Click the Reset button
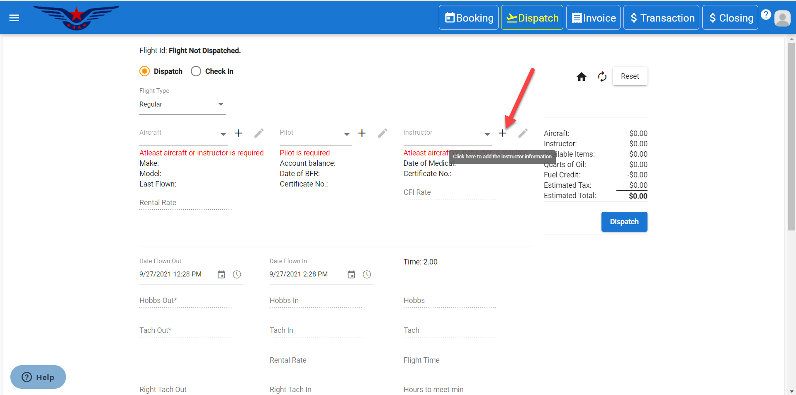Screen dimensions: 796x395 pyautogui.click(x=630, y=76)
